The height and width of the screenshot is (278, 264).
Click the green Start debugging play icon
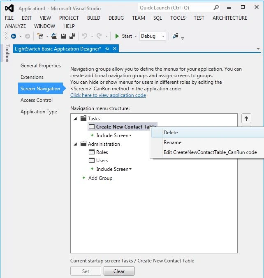(117, 36)
